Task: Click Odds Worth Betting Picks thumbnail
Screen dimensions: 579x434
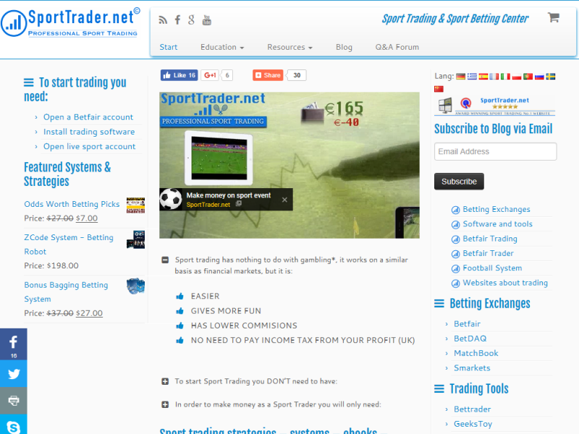Action: pos(135,205)
